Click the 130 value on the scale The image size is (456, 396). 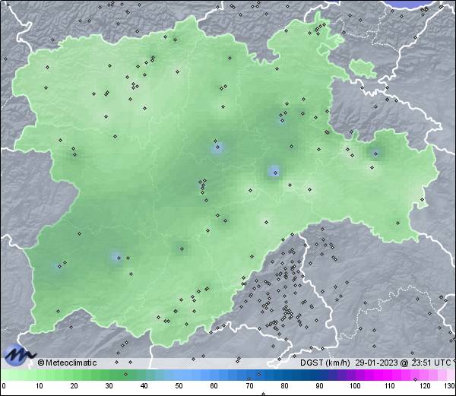[450, 386]
